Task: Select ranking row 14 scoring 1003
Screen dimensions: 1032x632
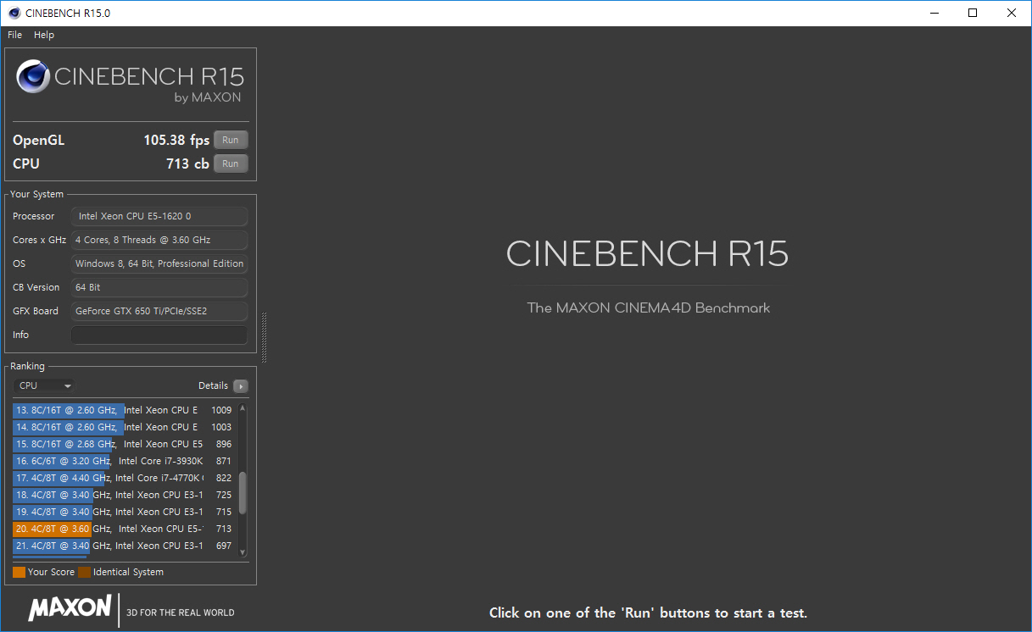Action: (x=124, y=427)
